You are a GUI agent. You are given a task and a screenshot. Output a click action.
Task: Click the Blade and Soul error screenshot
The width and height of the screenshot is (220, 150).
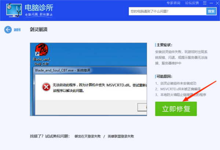click(88, 79)
